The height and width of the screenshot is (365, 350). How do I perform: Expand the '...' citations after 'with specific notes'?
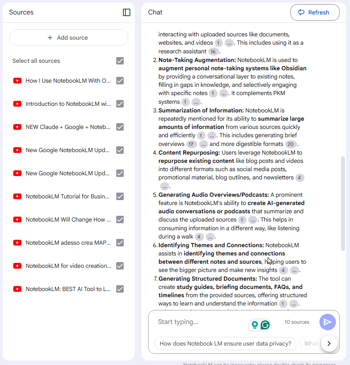tap(224, 93)
